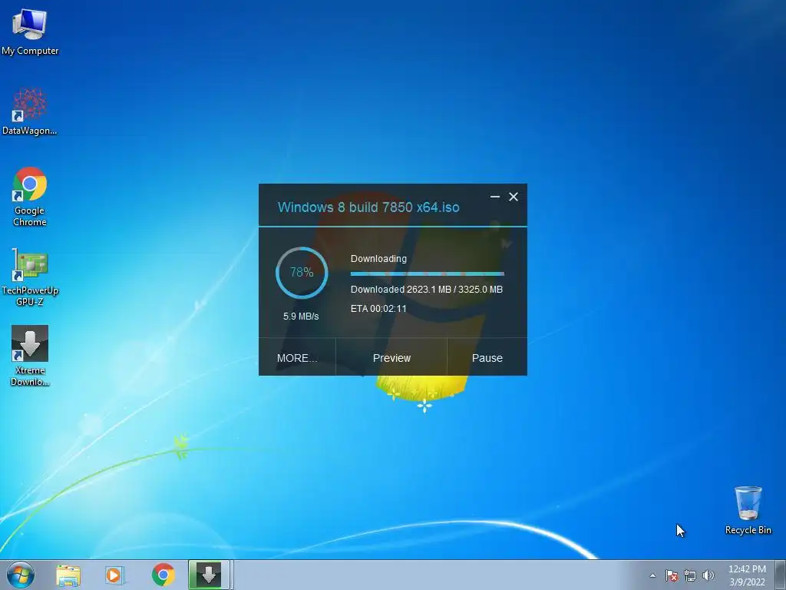Open the network status tray icon
The width and height of the screenshot is (786, 590).
click(x=690, y=575)
